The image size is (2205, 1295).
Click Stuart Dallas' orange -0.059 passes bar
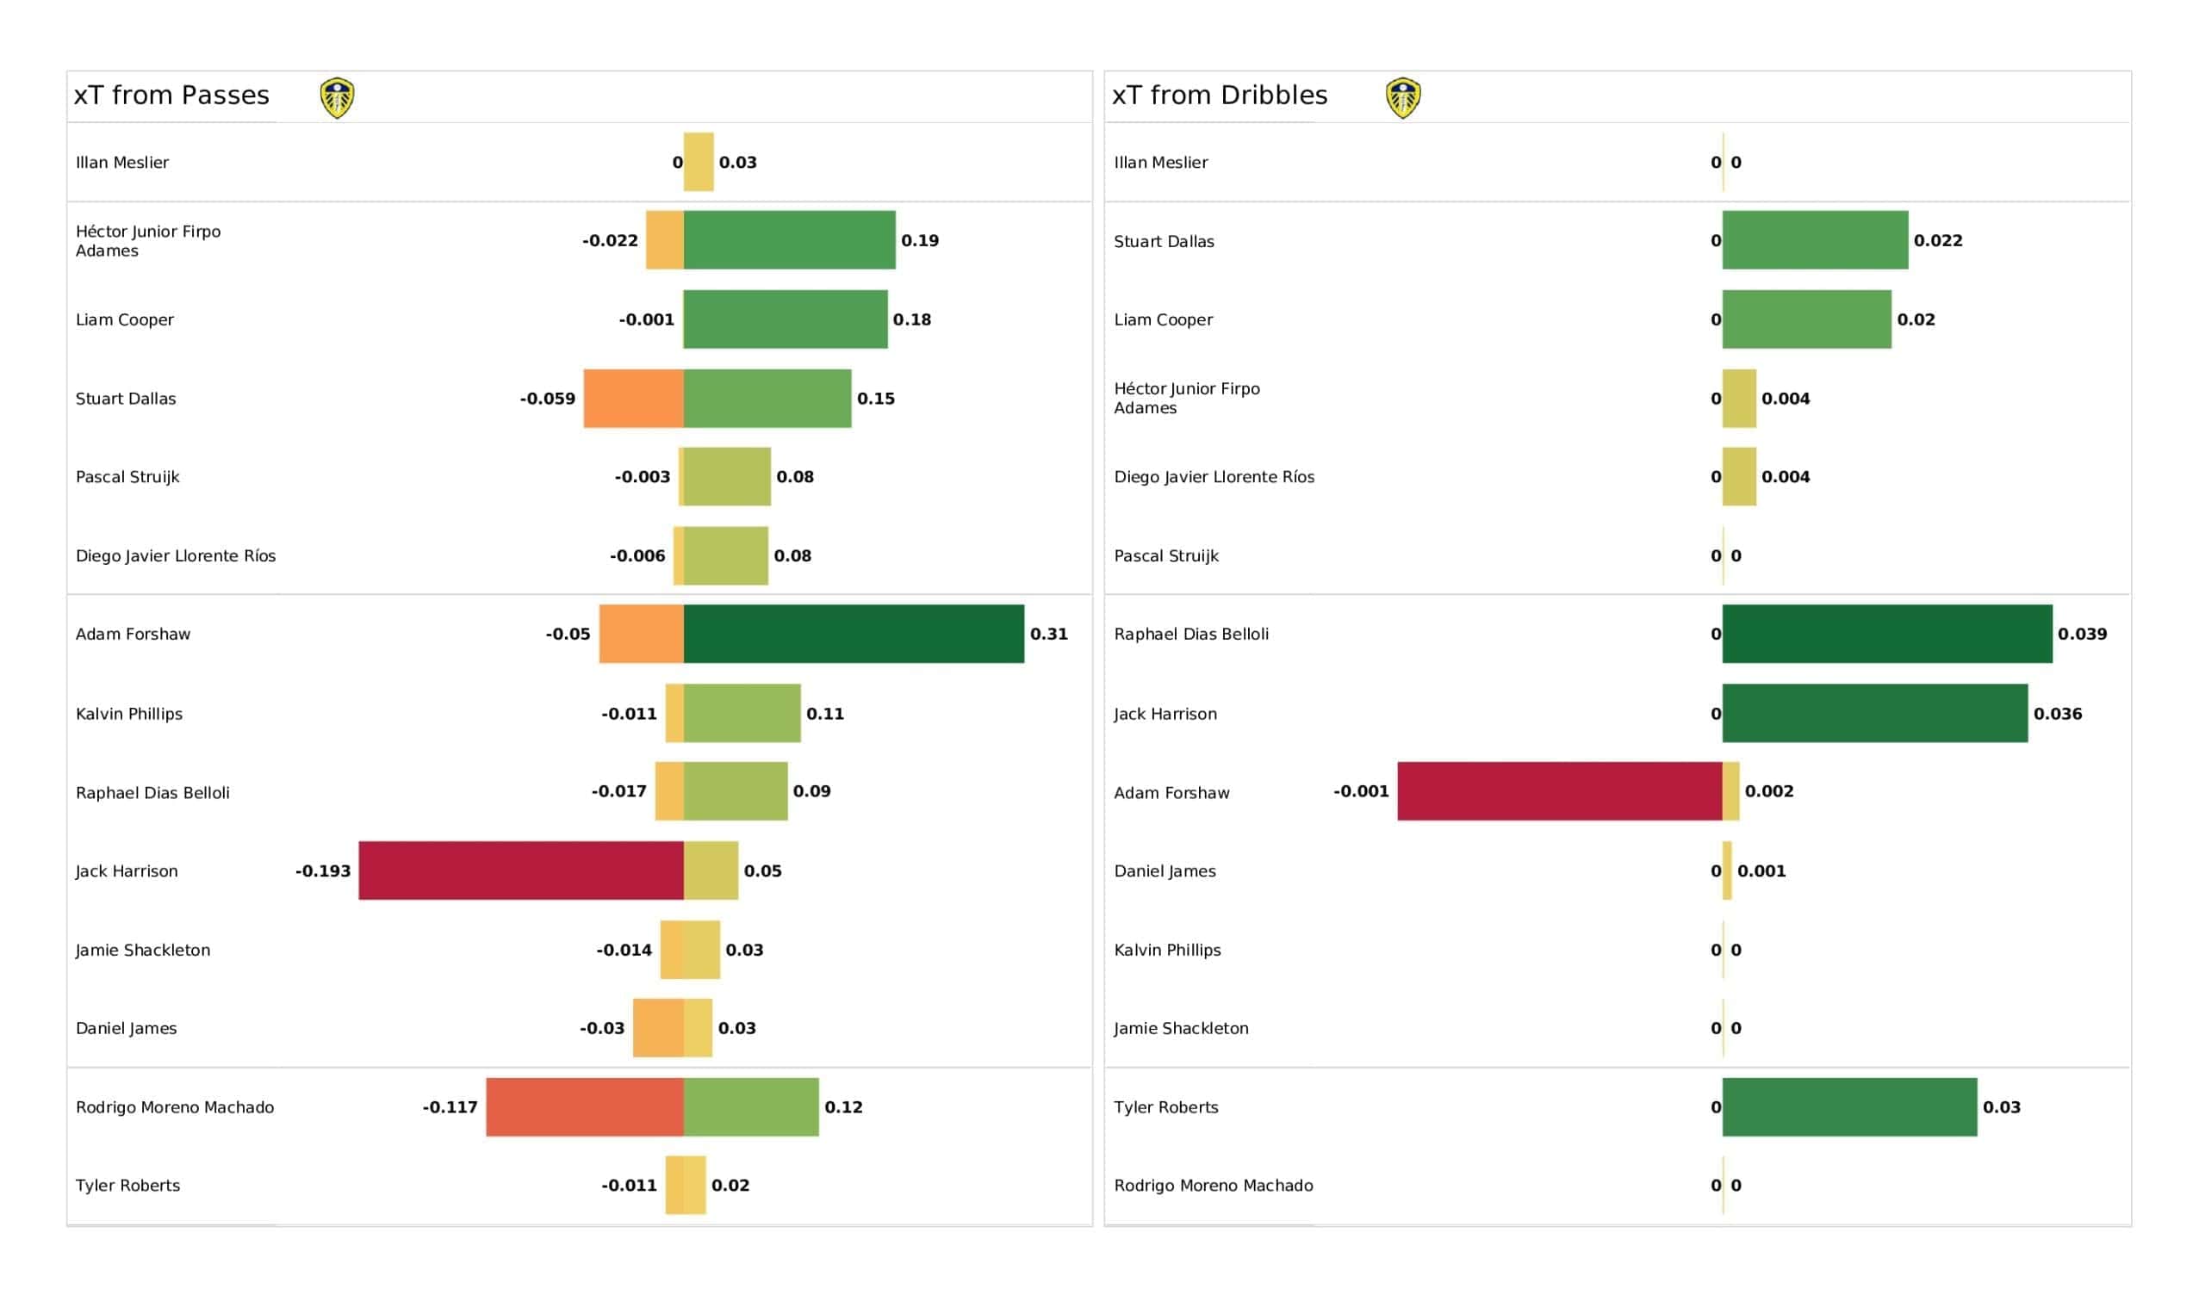[x=635, y=398]
